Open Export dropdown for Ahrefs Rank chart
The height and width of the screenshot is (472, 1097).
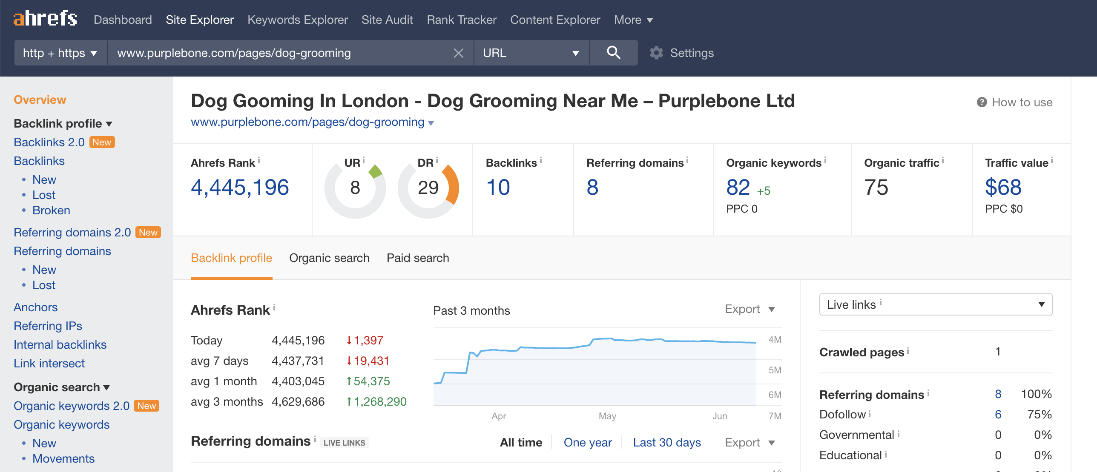point(750,309)
